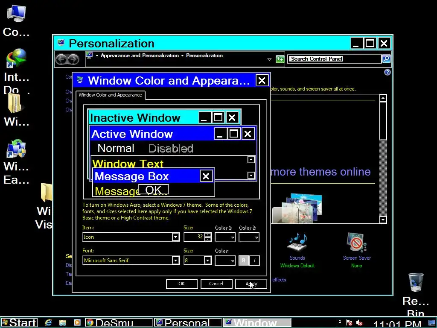
Task: Click Window Text in the preview
Action: [x=128, y=163]
